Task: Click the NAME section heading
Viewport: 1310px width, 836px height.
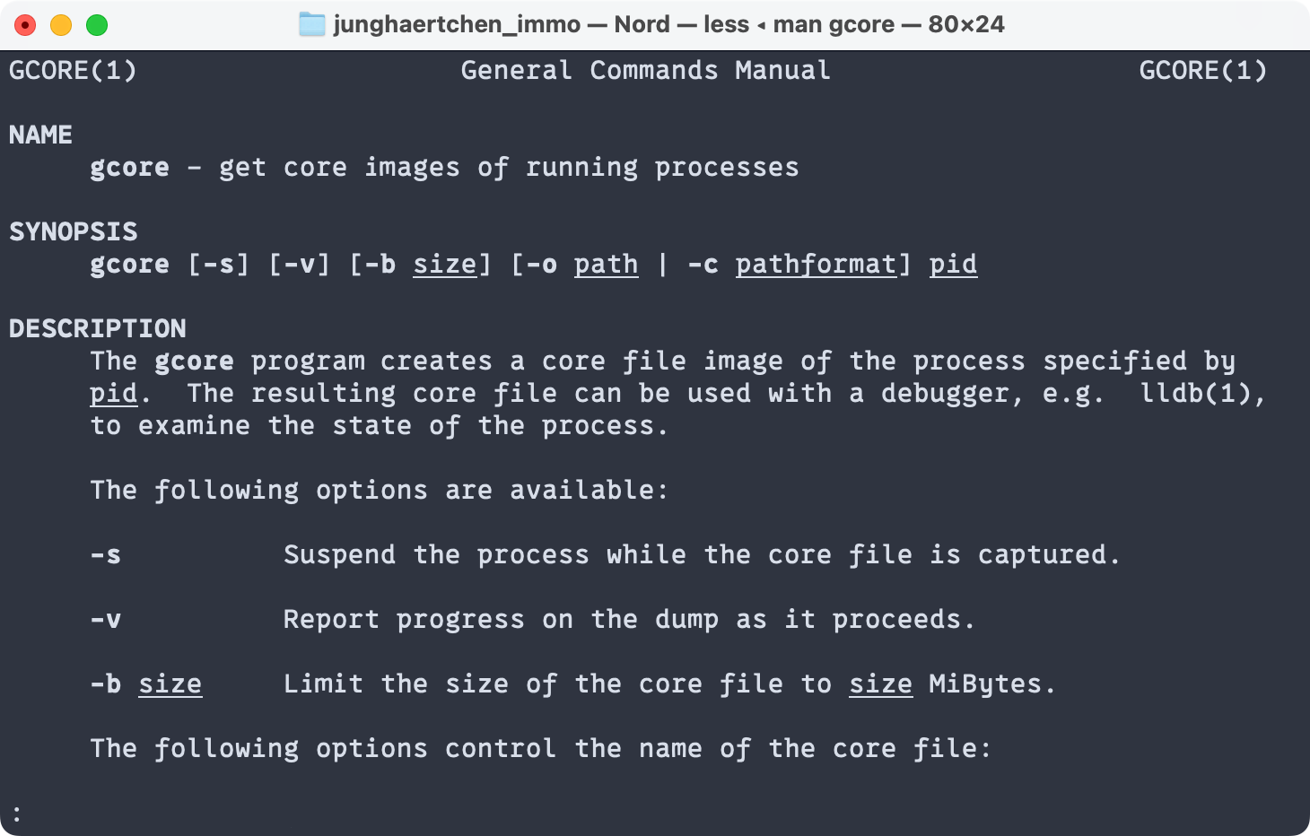Action: pyautogui.click(x=40, y=135)
